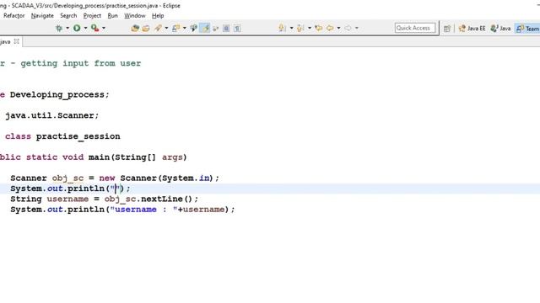Switch to the Java perspective
The image size is (540, 303).
click(x=500, y=29)
